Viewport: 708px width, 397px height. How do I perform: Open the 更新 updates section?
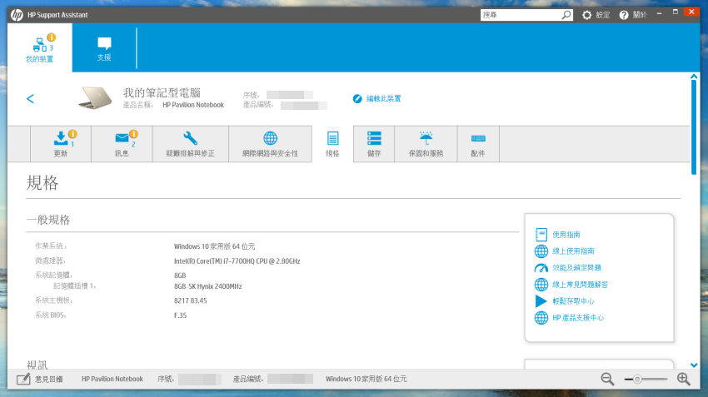point(61,144)
